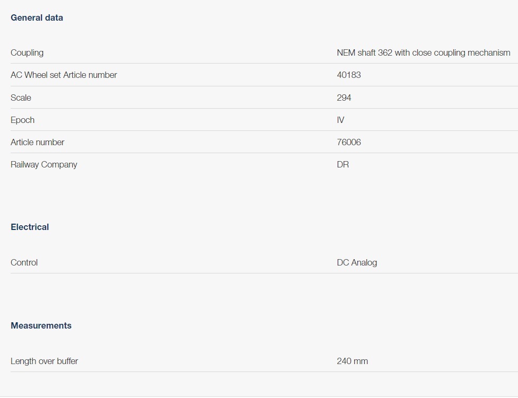Click the Railway Company label
Image resolution: width=518 pixels, height=398 pixels.
tap(43, 164)
